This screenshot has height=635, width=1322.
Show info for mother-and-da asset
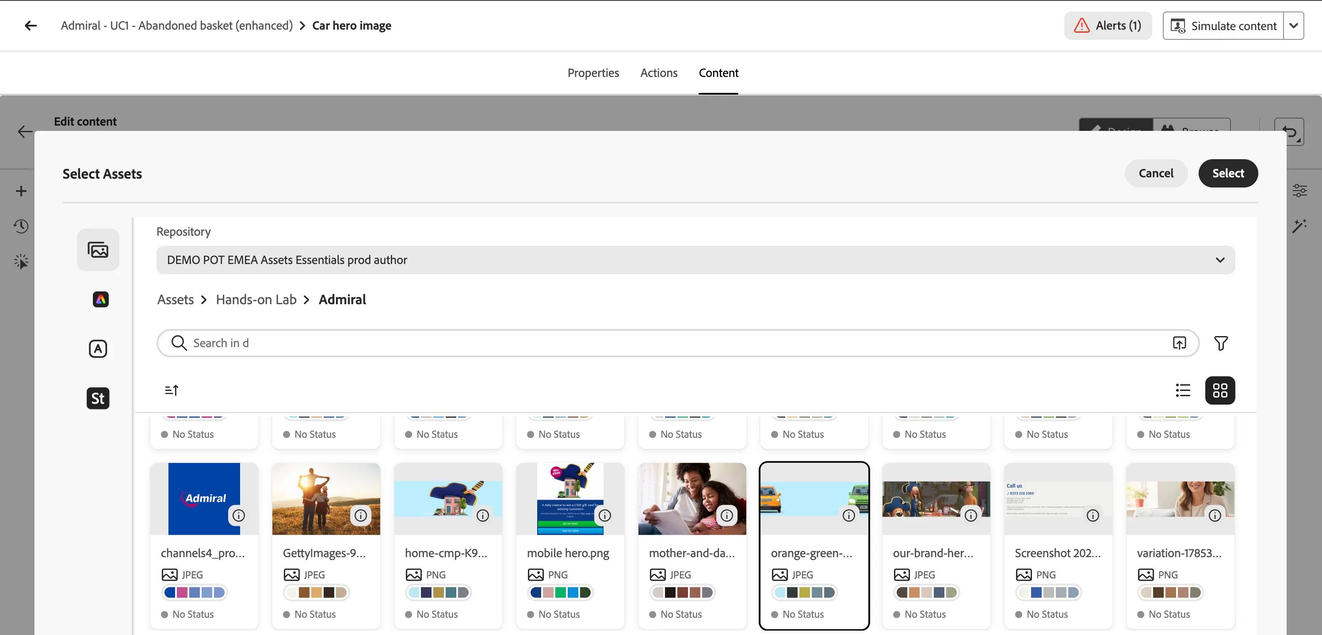(727, 516)
